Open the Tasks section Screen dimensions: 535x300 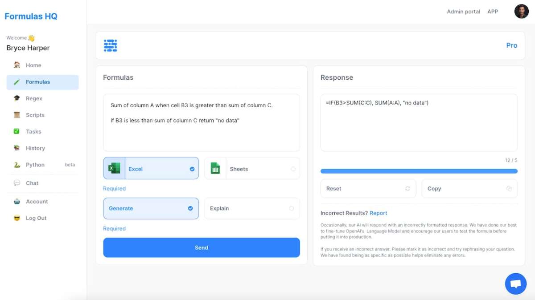tap(33, 131)
